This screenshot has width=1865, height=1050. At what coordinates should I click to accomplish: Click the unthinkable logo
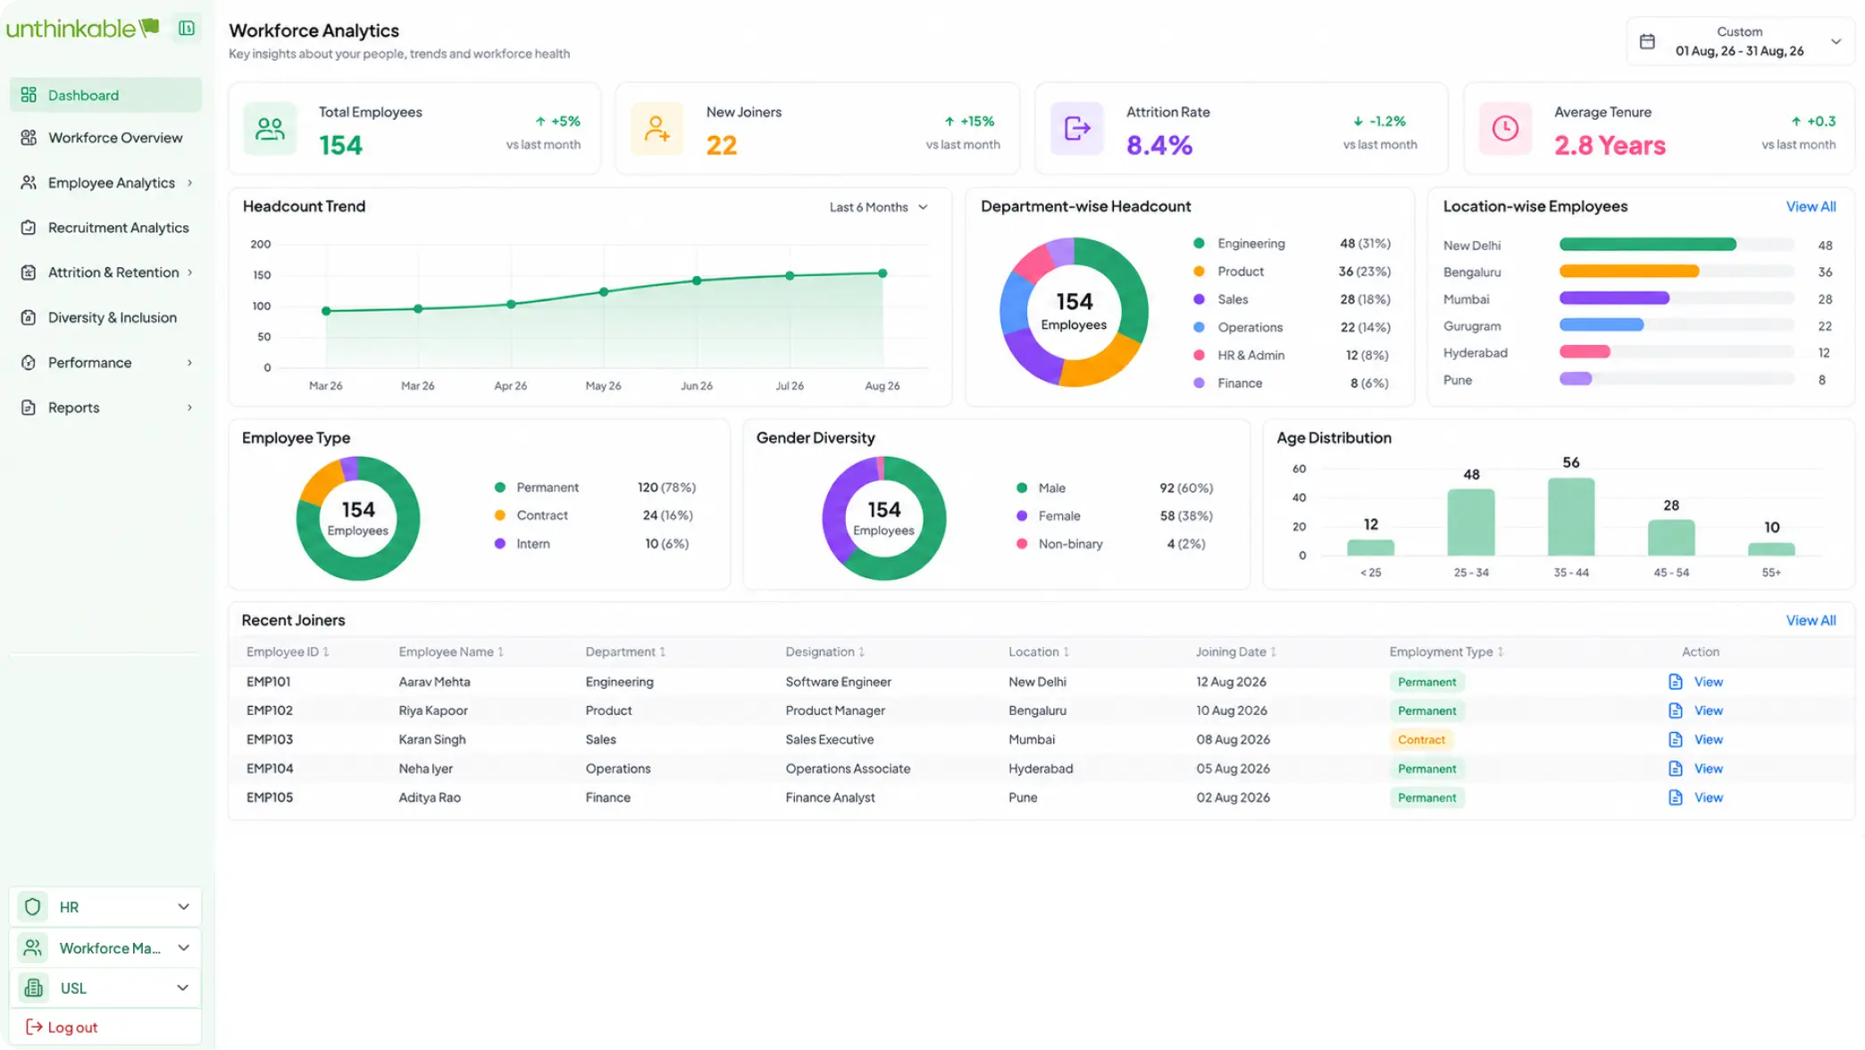click(82, 29)
